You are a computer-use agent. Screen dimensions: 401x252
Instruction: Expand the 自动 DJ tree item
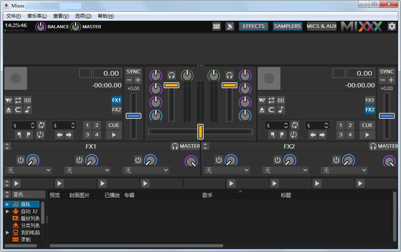click(x=7, y=211)
